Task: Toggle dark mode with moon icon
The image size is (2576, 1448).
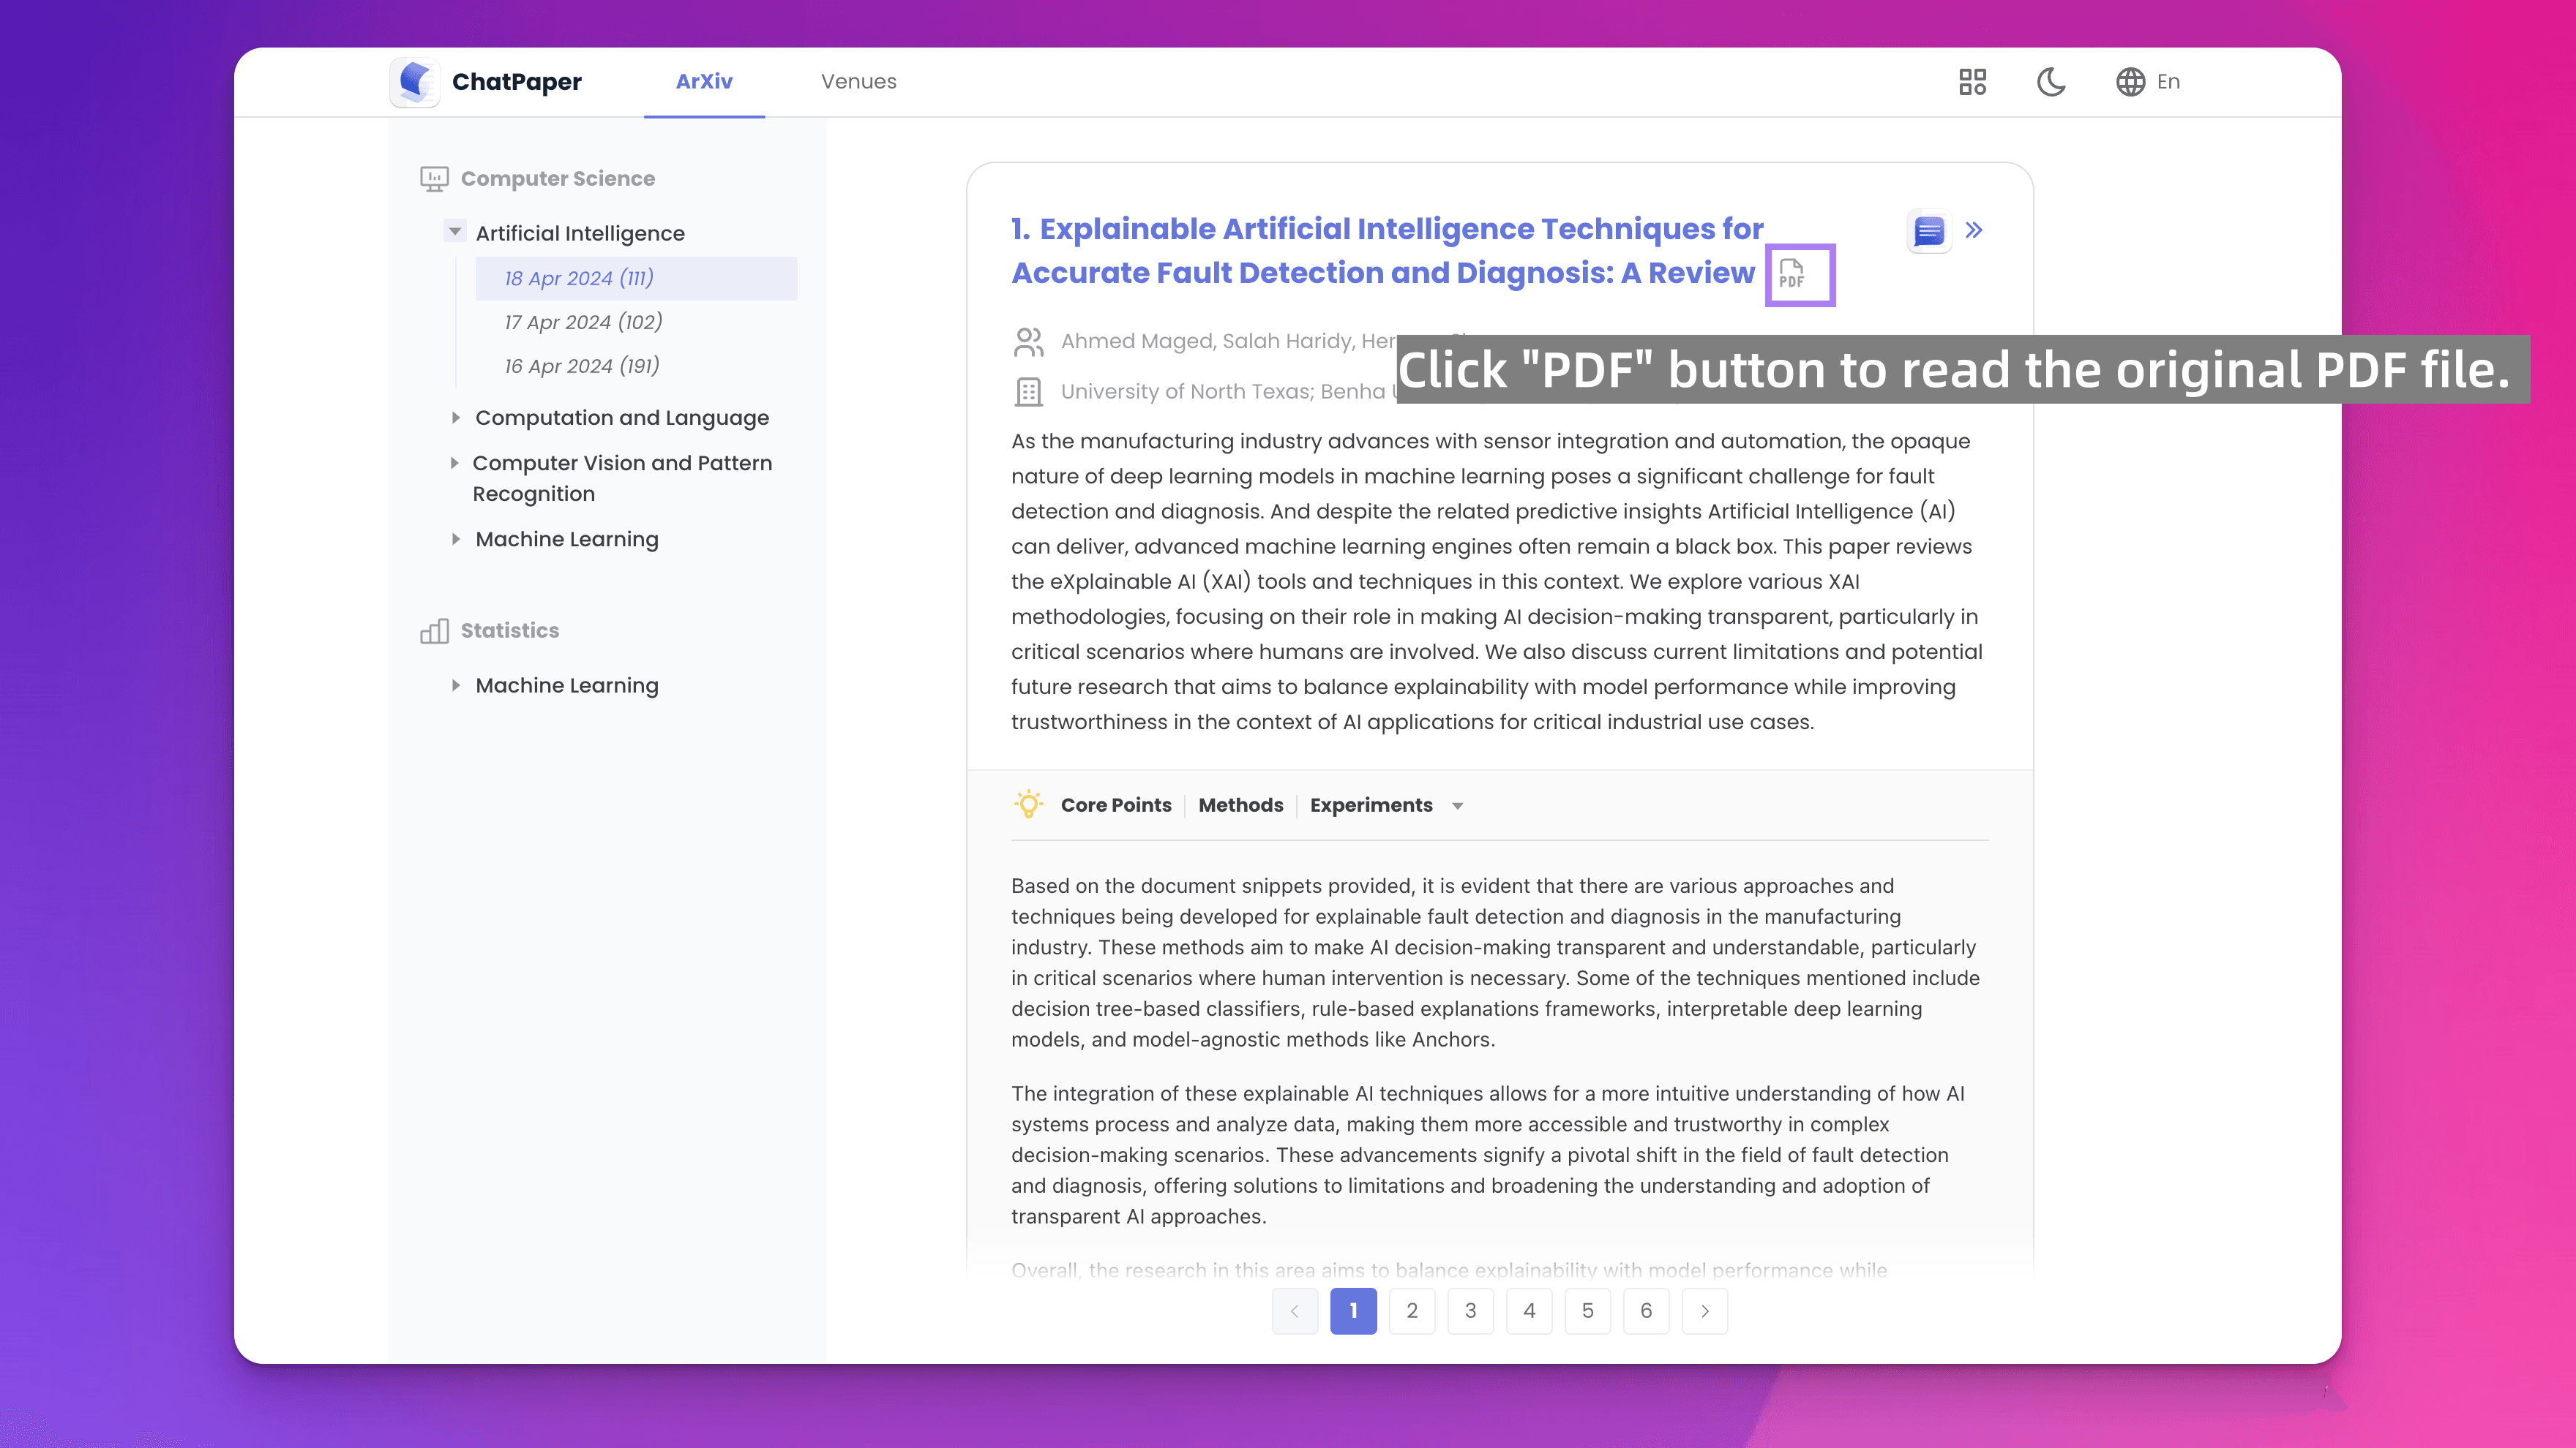Action: pos(2051,82)
